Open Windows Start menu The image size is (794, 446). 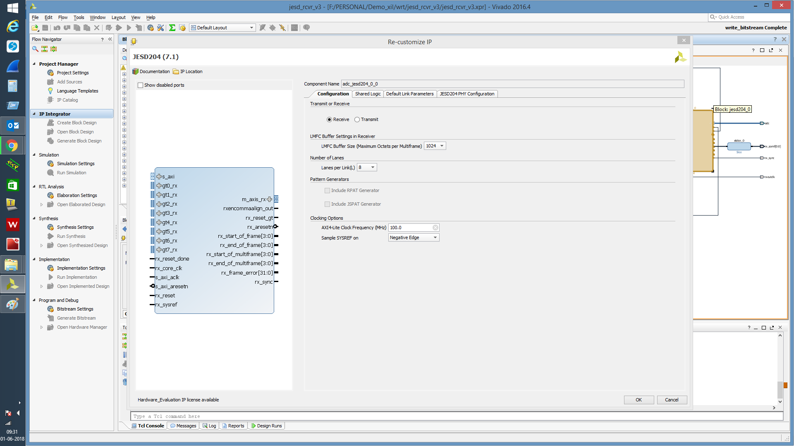12,7
